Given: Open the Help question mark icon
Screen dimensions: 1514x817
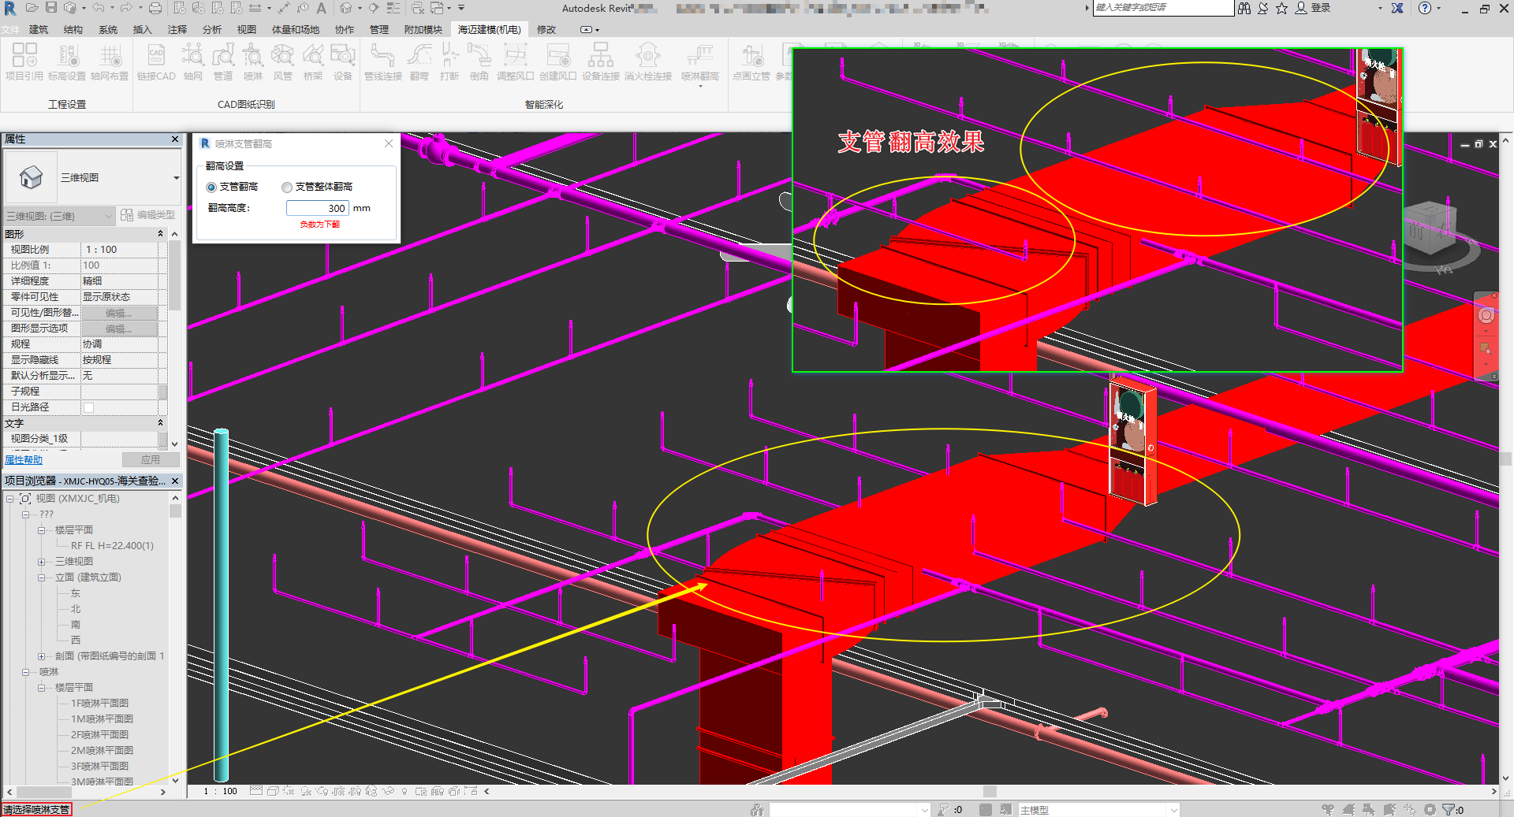Looking at the screenshot, I should [1424, 8].
